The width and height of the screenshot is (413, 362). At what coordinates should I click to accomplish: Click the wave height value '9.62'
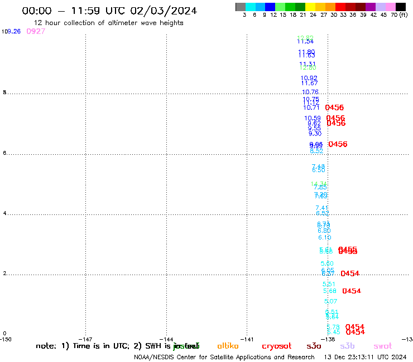pos(314,123)
